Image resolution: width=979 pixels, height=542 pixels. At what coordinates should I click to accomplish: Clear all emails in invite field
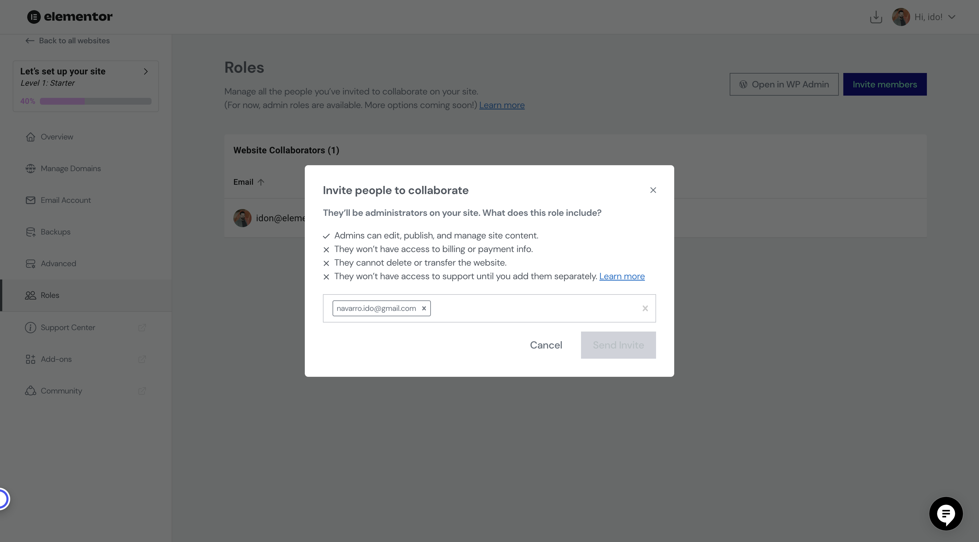645,309
